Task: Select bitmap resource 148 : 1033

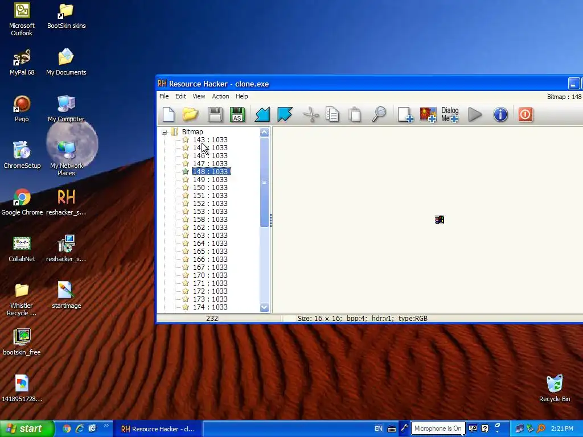Action: (211, 172)
